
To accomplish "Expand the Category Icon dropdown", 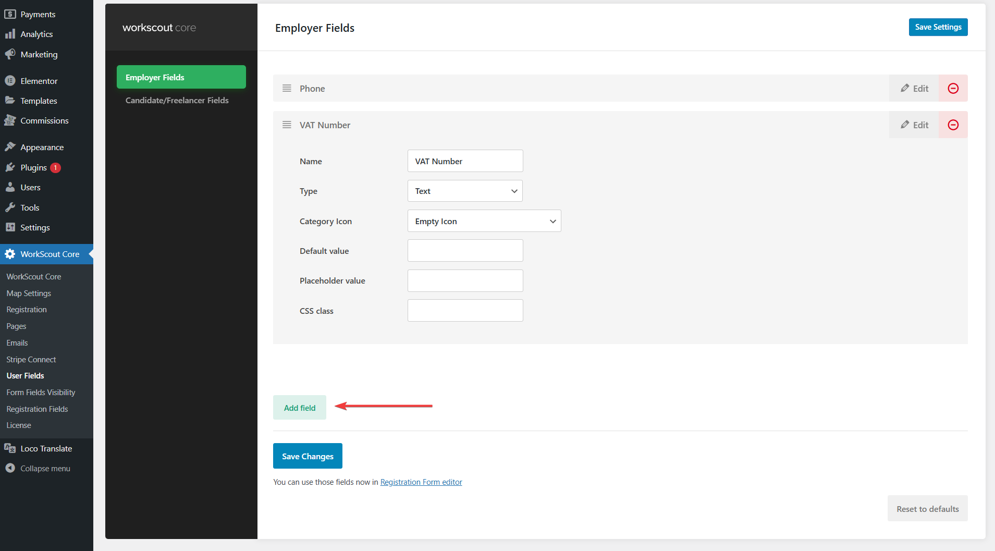I will (484, 221).
